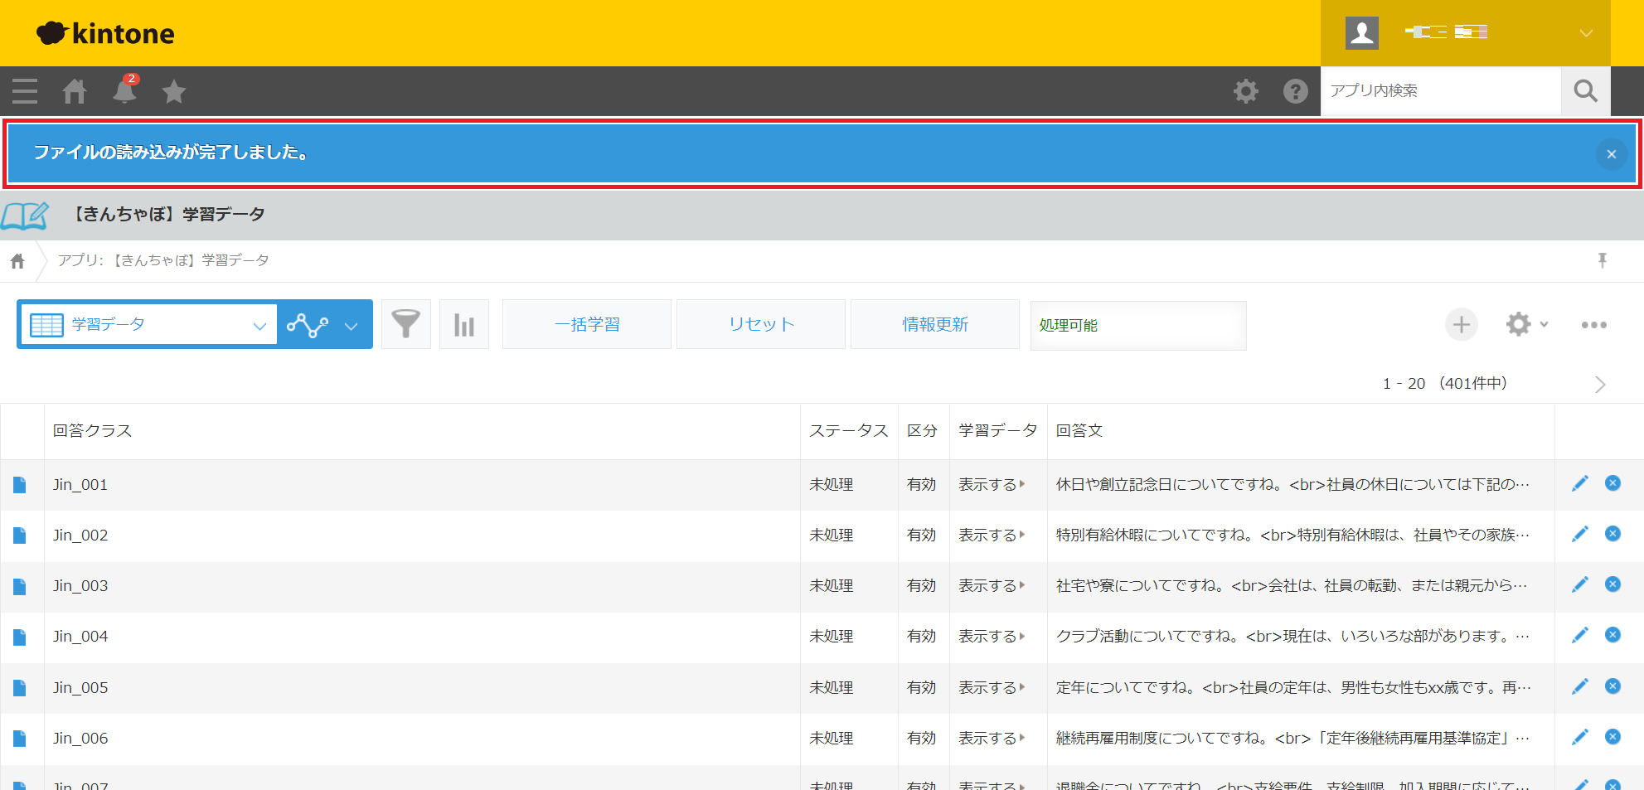This screenshot has height=790, width=1644.
Task: Click the アプリ内検索 search field
Action: (x=1441, y=90)
